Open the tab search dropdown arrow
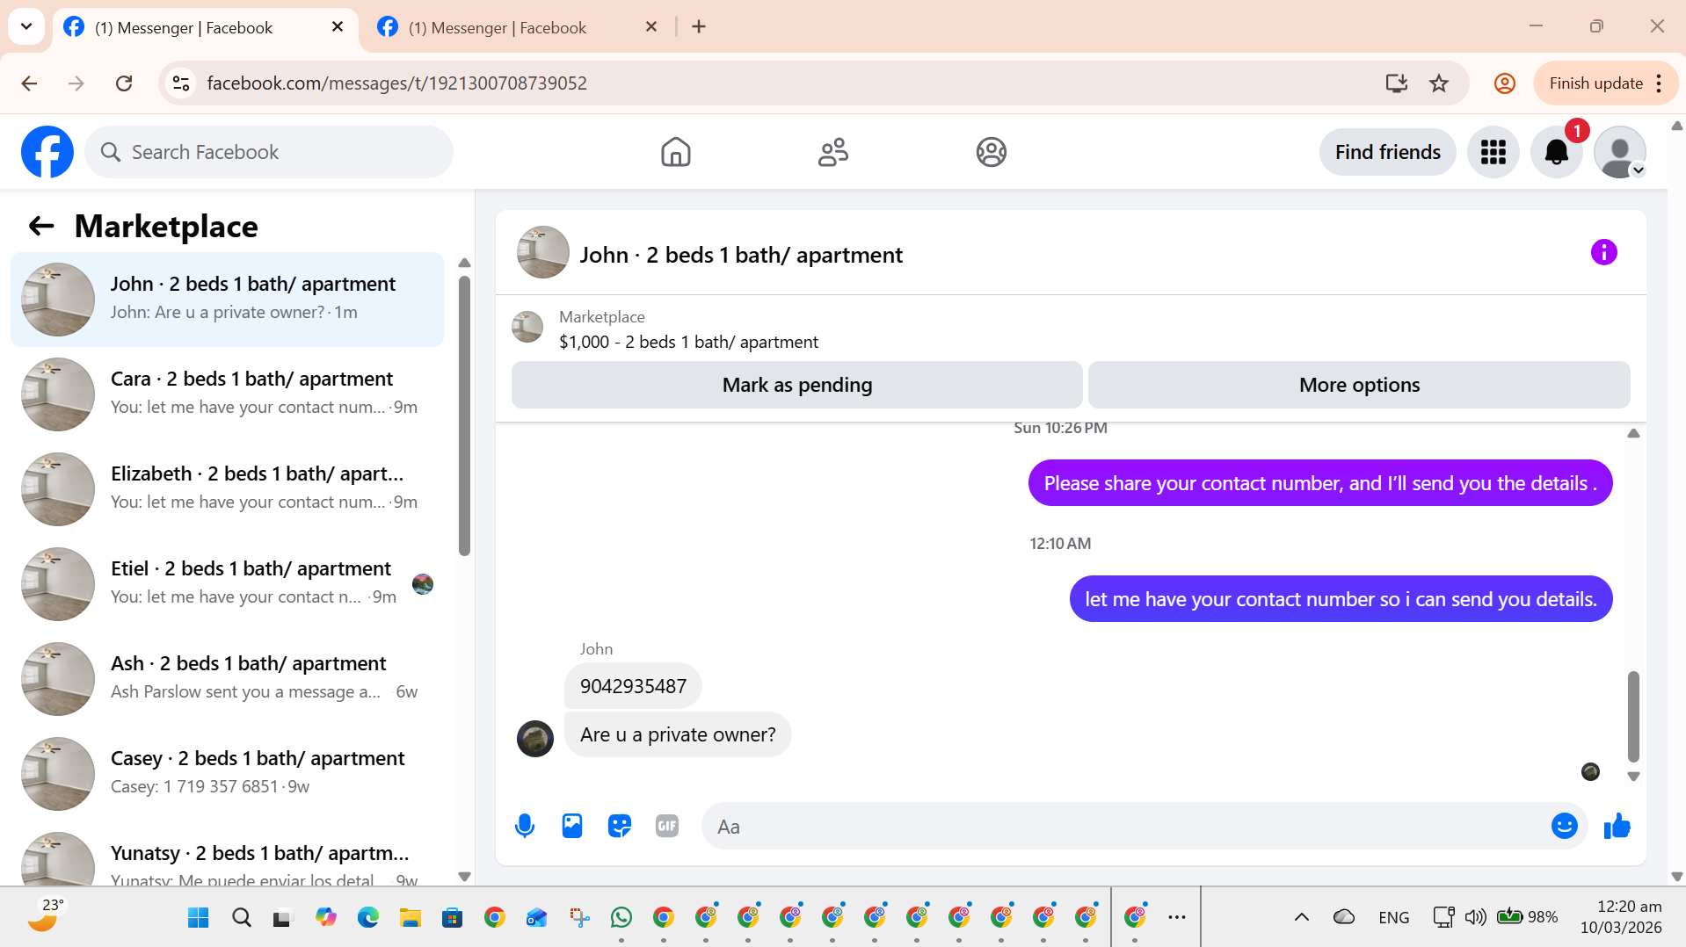Screen dimensions: 1686x947 pos(26,26)
